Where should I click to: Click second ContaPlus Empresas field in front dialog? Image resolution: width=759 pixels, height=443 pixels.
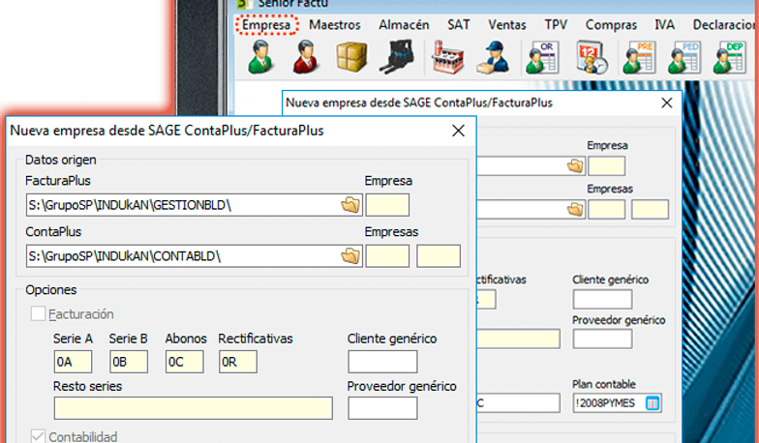click(x=439, y=255)
